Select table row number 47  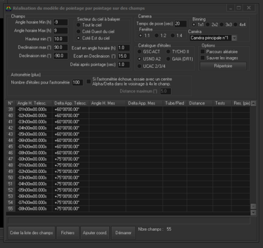pyautogui.click(x=128, y=159)
